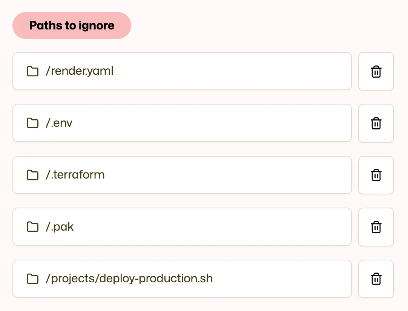Click folder icon for /projects/deploy-production.sh
Image resolution: width=408 pixels, height=311 pixels.
[33, 279]
